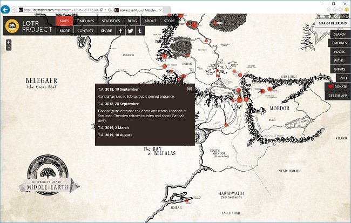The height and width of the screenshot is (223, 351).
Task: Zoom out with the minus button
Action: 9,48
